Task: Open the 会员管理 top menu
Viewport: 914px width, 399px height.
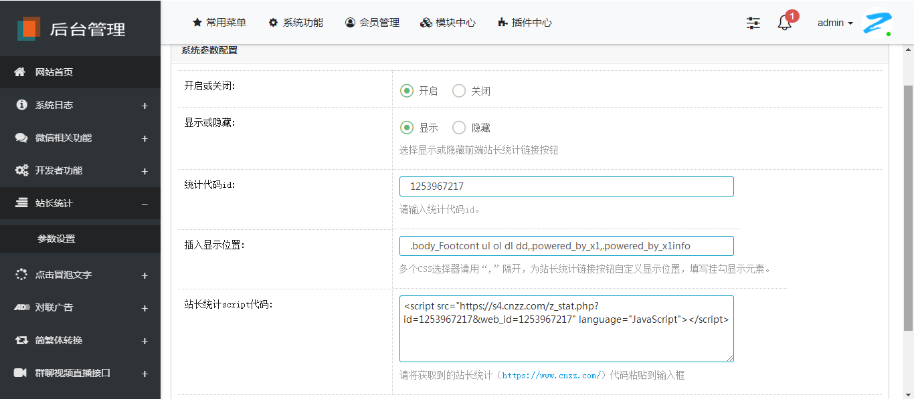Action: pyautogui.click(x=373, y=23)
